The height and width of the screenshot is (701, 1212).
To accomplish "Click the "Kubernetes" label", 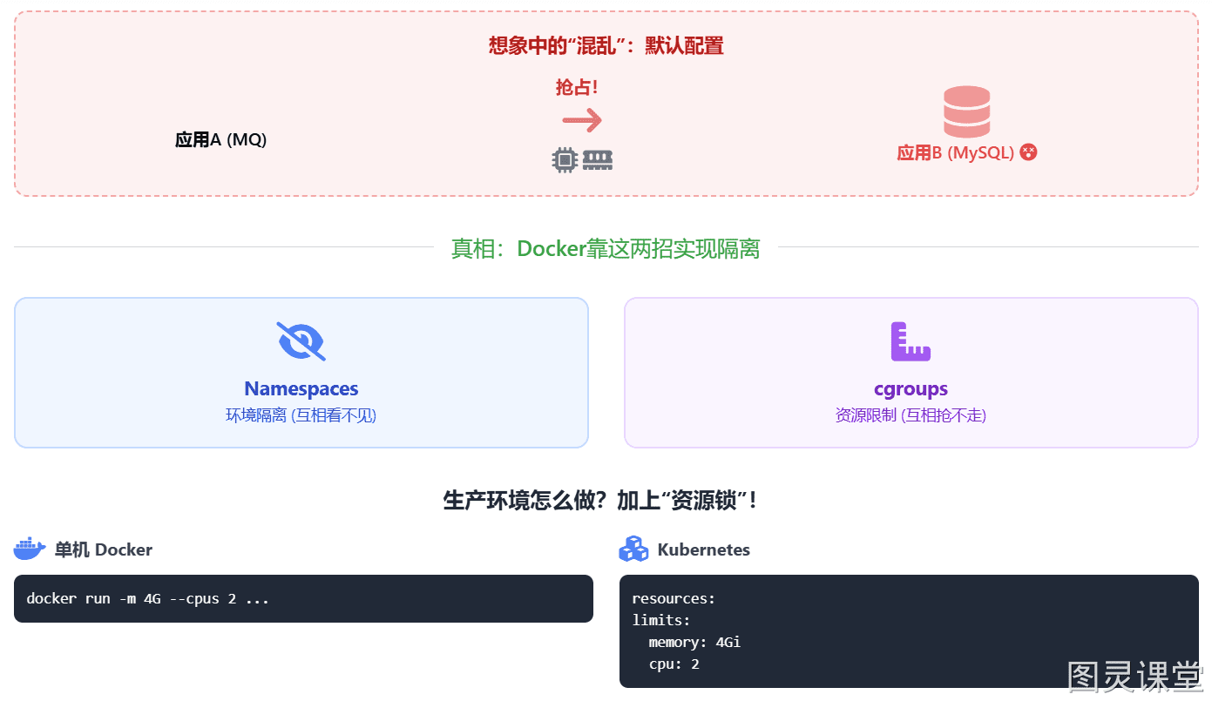I will tap(704, 549).
